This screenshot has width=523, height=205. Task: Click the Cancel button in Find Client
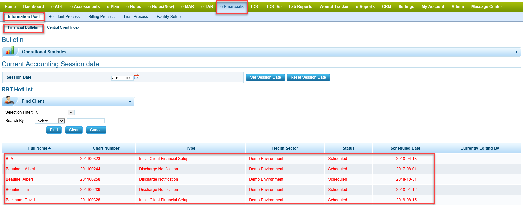[x=96, y=130]
